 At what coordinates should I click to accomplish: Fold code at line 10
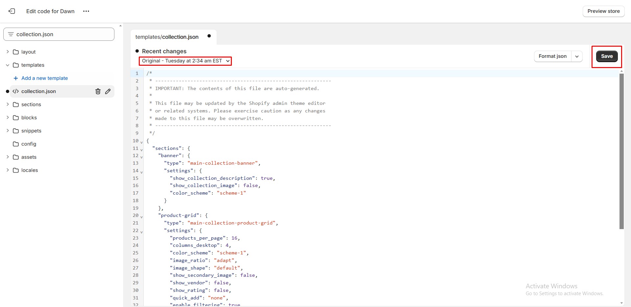[142, 142]
